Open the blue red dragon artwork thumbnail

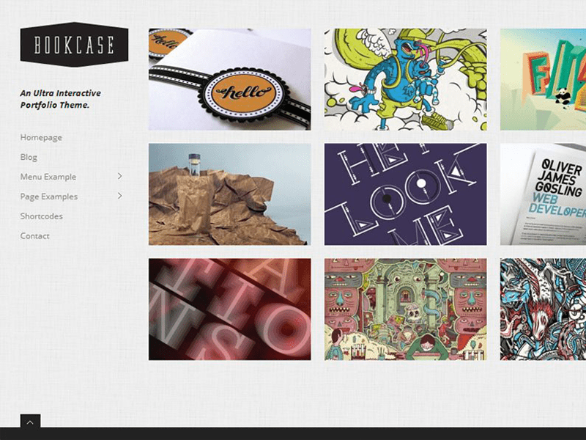point(543,309)
